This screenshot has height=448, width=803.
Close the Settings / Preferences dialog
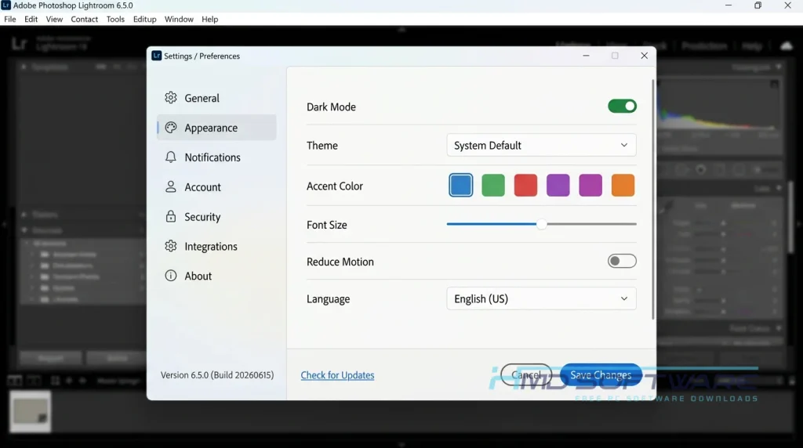point(645,56)
